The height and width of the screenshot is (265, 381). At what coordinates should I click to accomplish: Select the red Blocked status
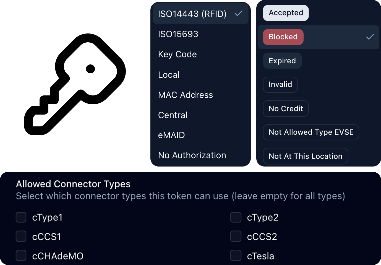coord(283,37)
